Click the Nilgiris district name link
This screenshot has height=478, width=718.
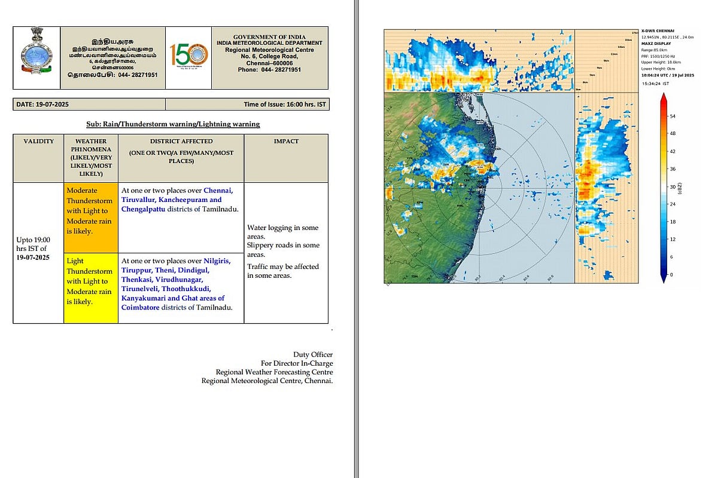tap(217, 261)
